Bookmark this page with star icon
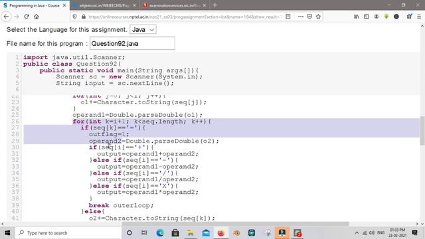425x239 pixels. tap(318, 17)
